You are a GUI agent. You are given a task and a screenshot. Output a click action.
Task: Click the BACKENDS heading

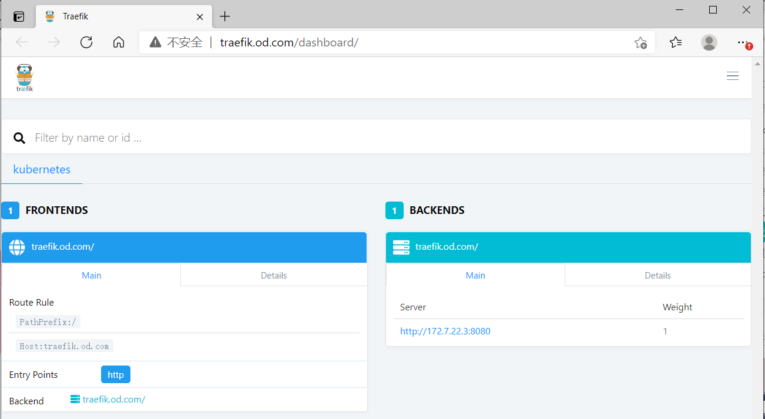point(437,210)
